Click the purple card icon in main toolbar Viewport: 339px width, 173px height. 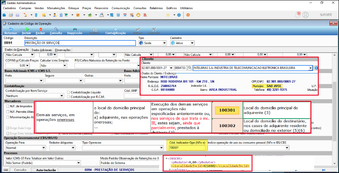[x=18, y=15]
